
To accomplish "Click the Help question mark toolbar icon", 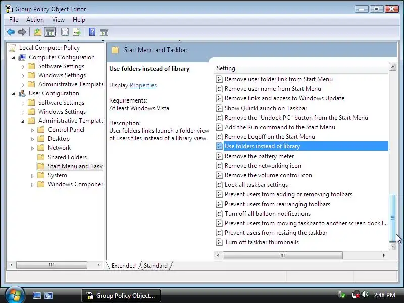I will tap(92, 32).
